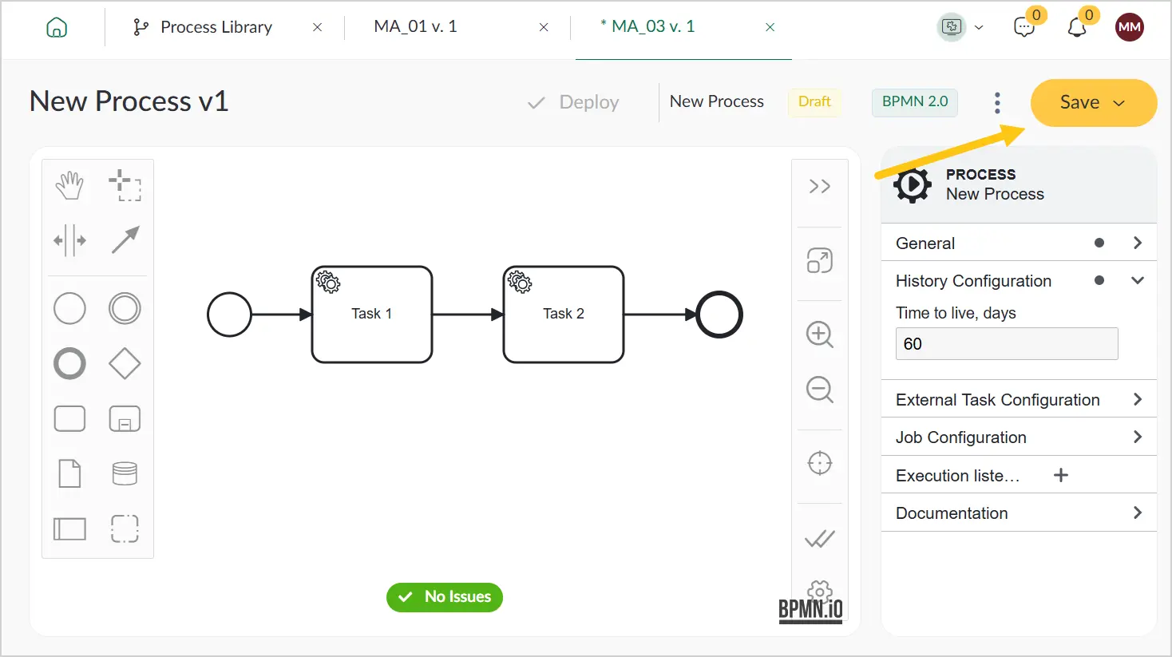
Task: Reset and center diagram view
Action: (820, 463)
